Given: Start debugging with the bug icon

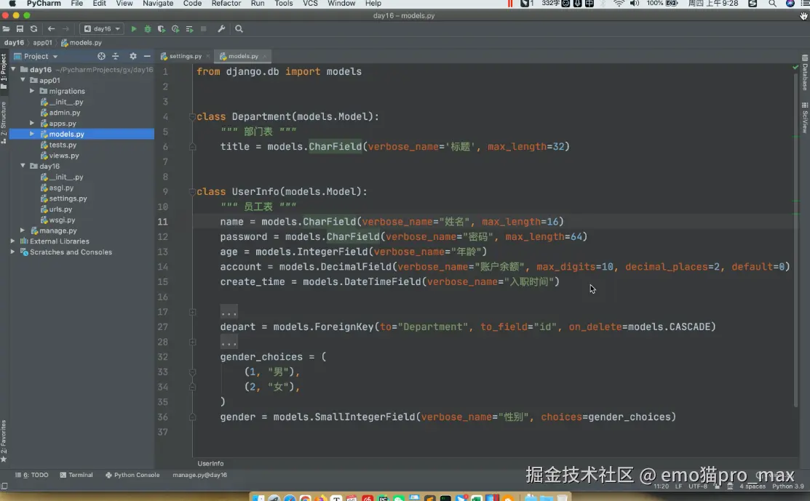Looking at the screenshot, I should click(x=148, y=29).
